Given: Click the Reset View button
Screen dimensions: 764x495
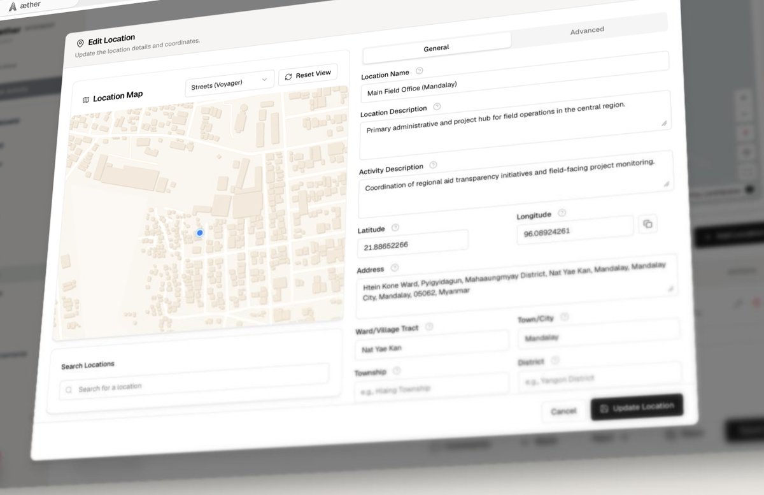Looking at the screenshot, I should pos(308,75).
